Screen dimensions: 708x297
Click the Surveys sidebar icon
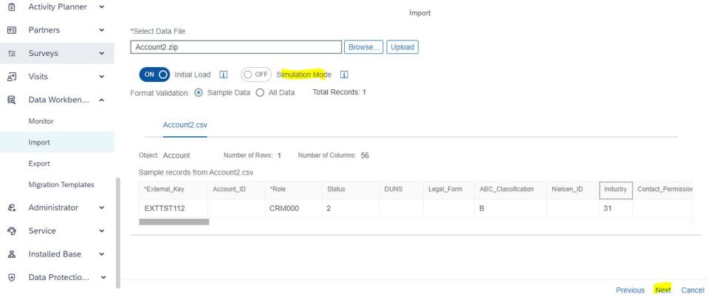point(11,53)
